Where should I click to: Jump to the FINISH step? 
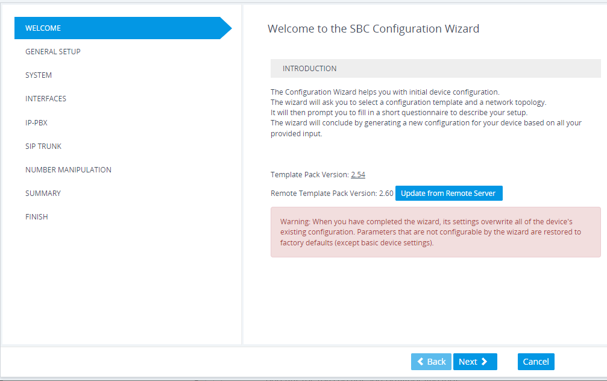37,216
